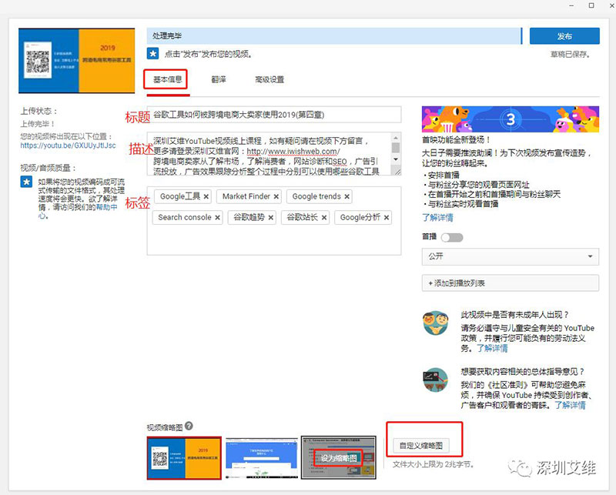The height and width of the screenshot is (495, 616).
Task: Click the 自定义缩略图 button
Action: click(x=421, y=446)
